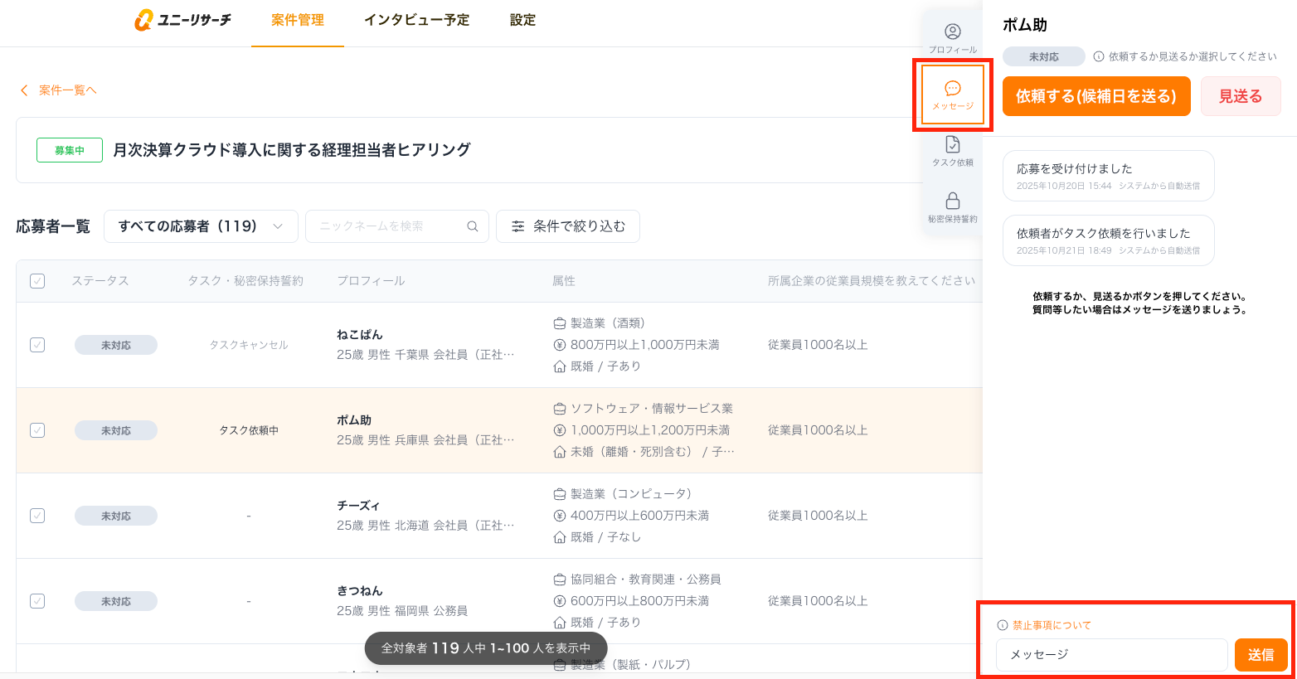Click the info icon beside 禁止事項について
1297x679 pixels.
(1003, 625)
